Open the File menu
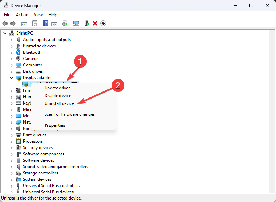 point(7,15)
